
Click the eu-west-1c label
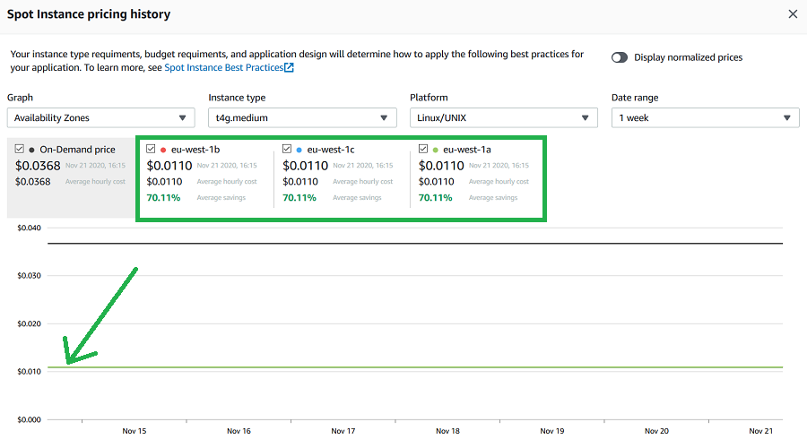click(331, 150)
